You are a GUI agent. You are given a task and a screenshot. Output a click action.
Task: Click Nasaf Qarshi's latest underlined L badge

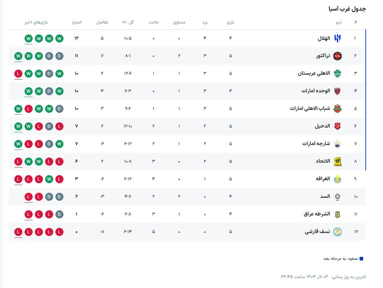coord(18,232)
